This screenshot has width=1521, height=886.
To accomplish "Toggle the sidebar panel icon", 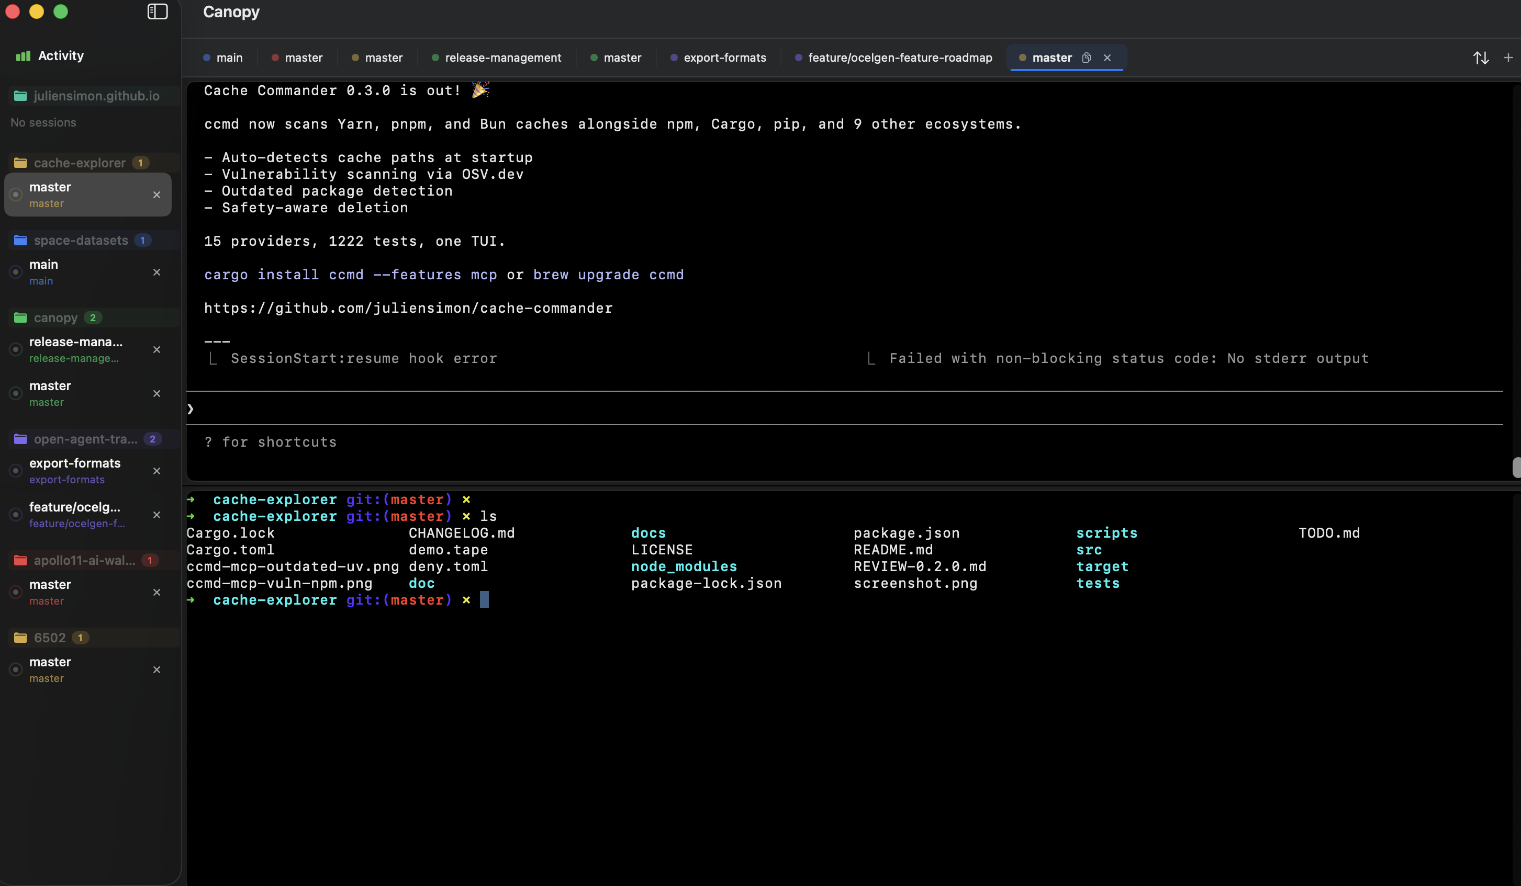I will 158,12.
